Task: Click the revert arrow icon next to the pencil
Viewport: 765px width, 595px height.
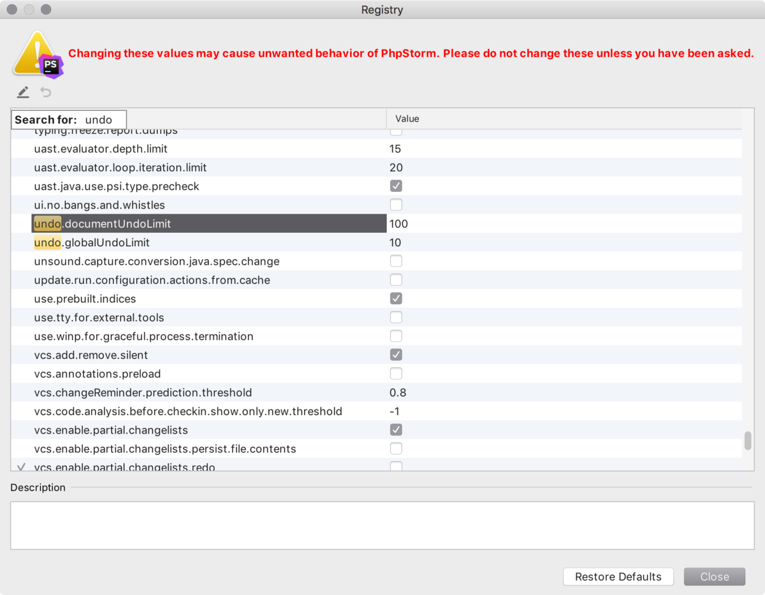Action: [45, 92]
